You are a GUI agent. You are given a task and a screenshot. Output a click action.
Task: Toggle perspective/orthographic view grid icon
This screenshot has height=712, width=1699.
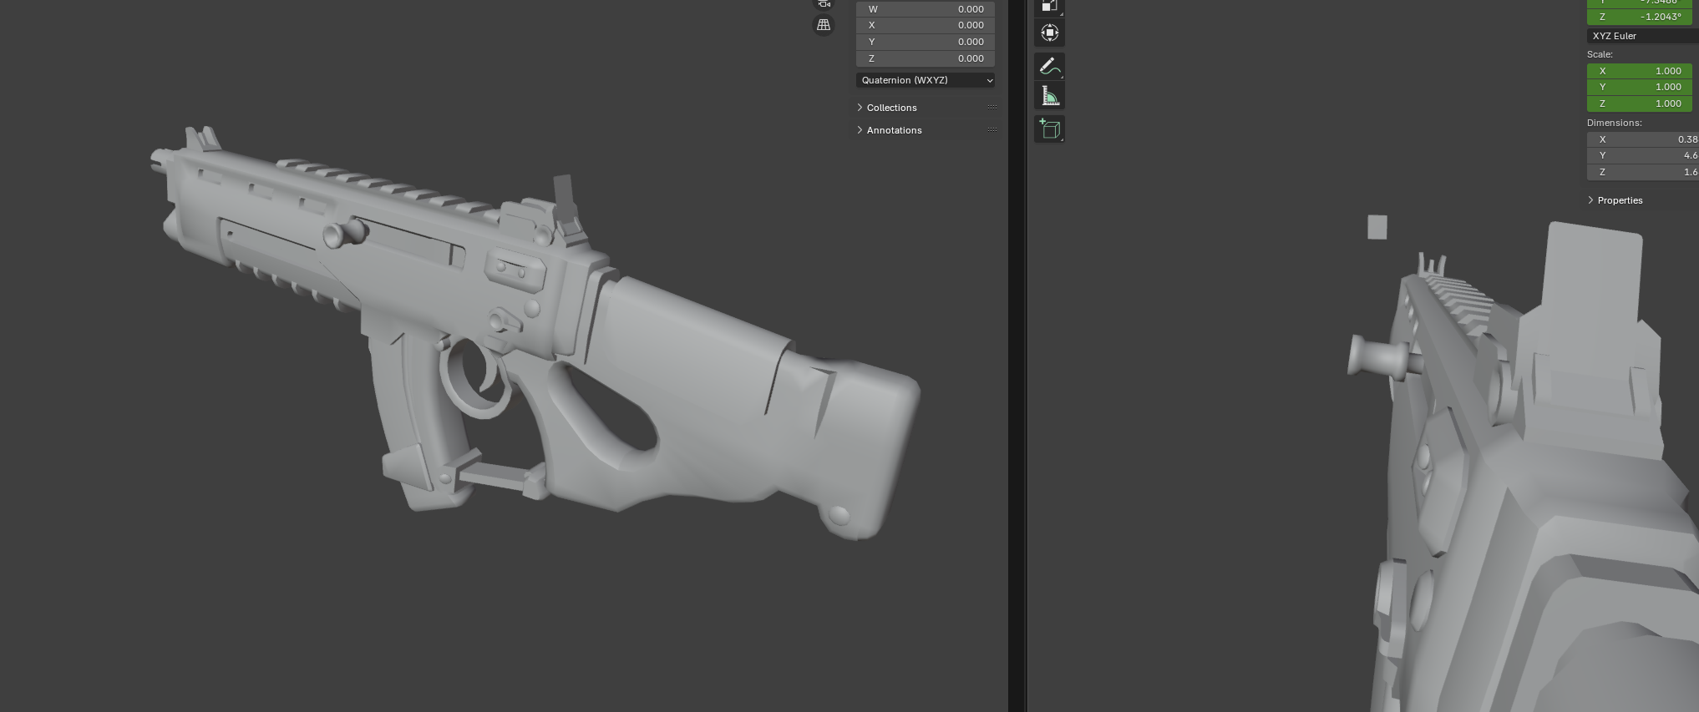(823, 25)
